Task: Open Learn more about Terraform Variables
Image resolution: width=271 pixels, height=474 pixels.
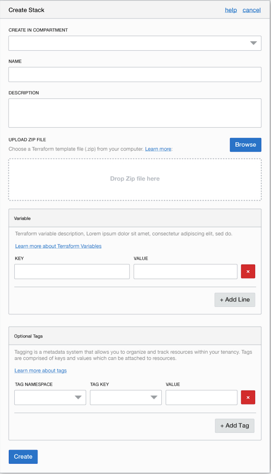Action: [58, 246]
